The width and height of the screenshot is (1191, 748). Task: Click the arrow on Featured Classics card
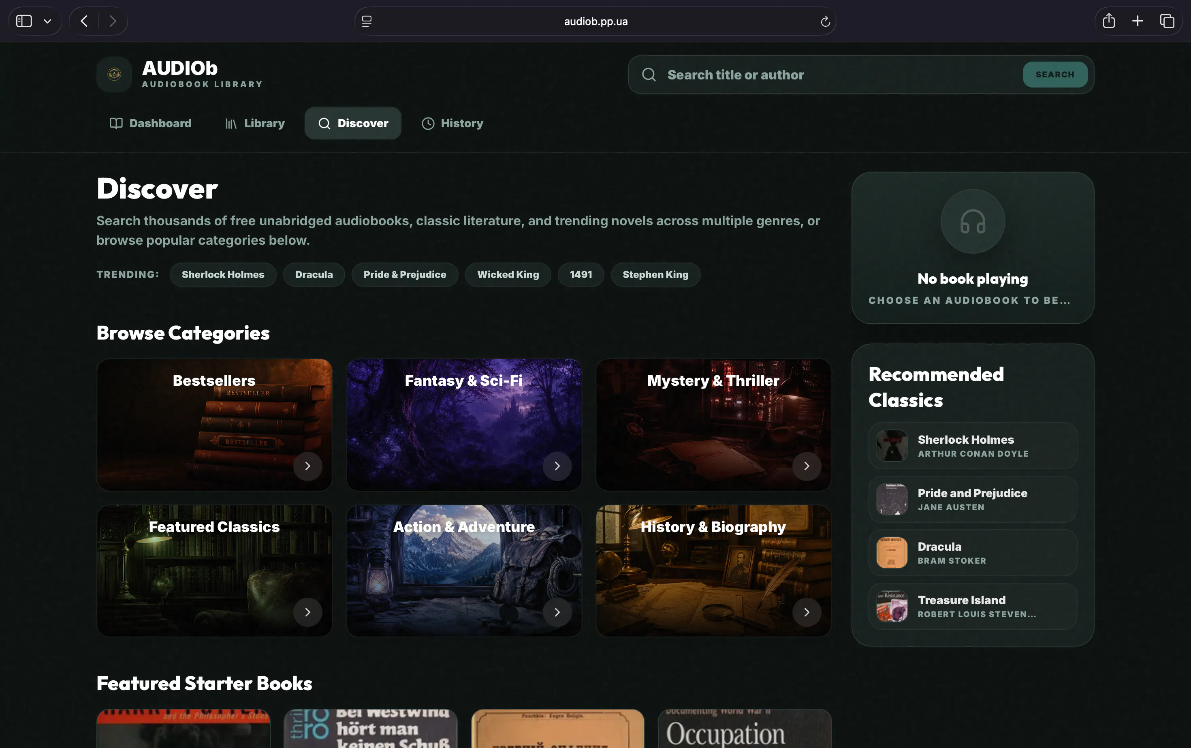click(x=307, y=612)
